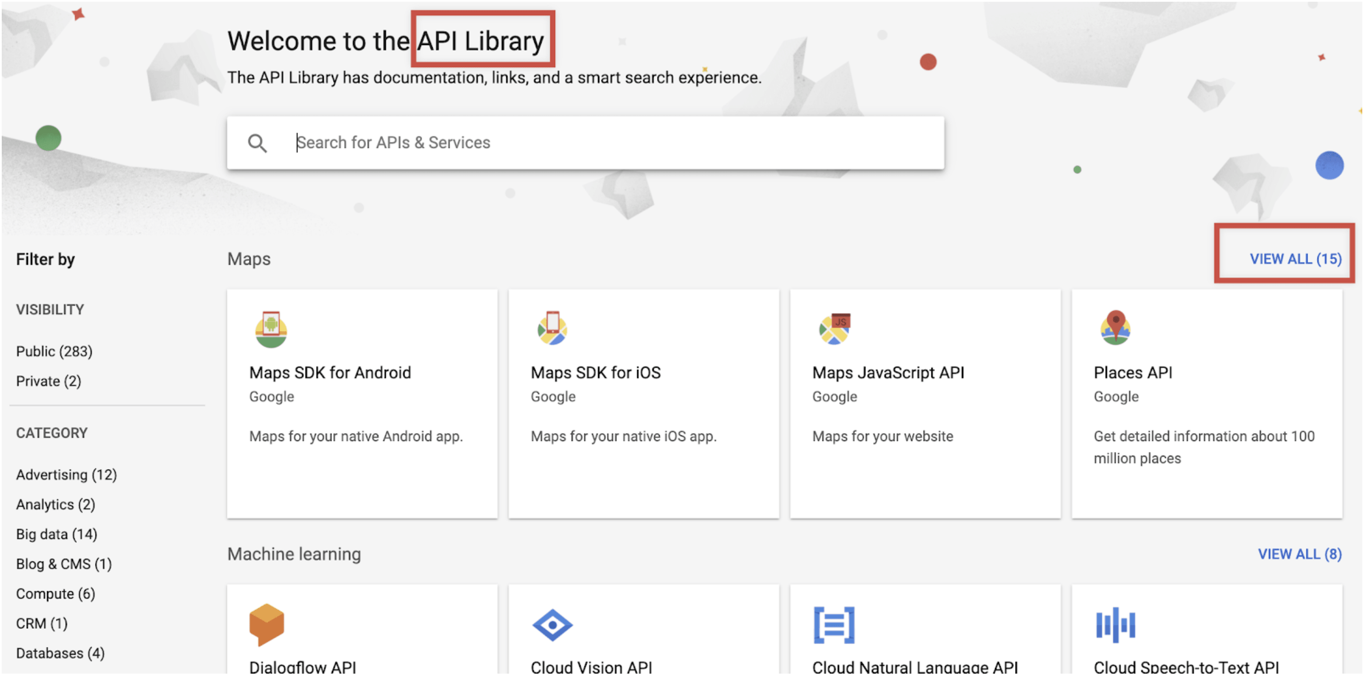View all 15 Maps APIs
Image resolution: width=1364 pixels, height=678 pixels.
point(1295,259)
